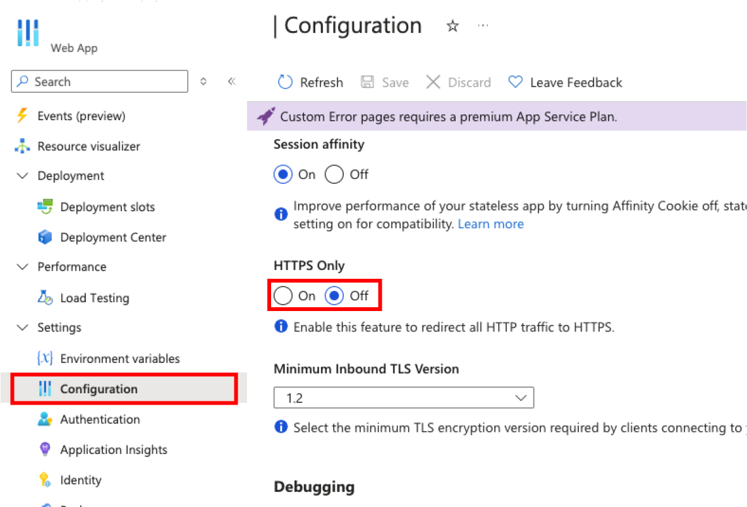Click the Authentication sidebar icon

point(44,419)
